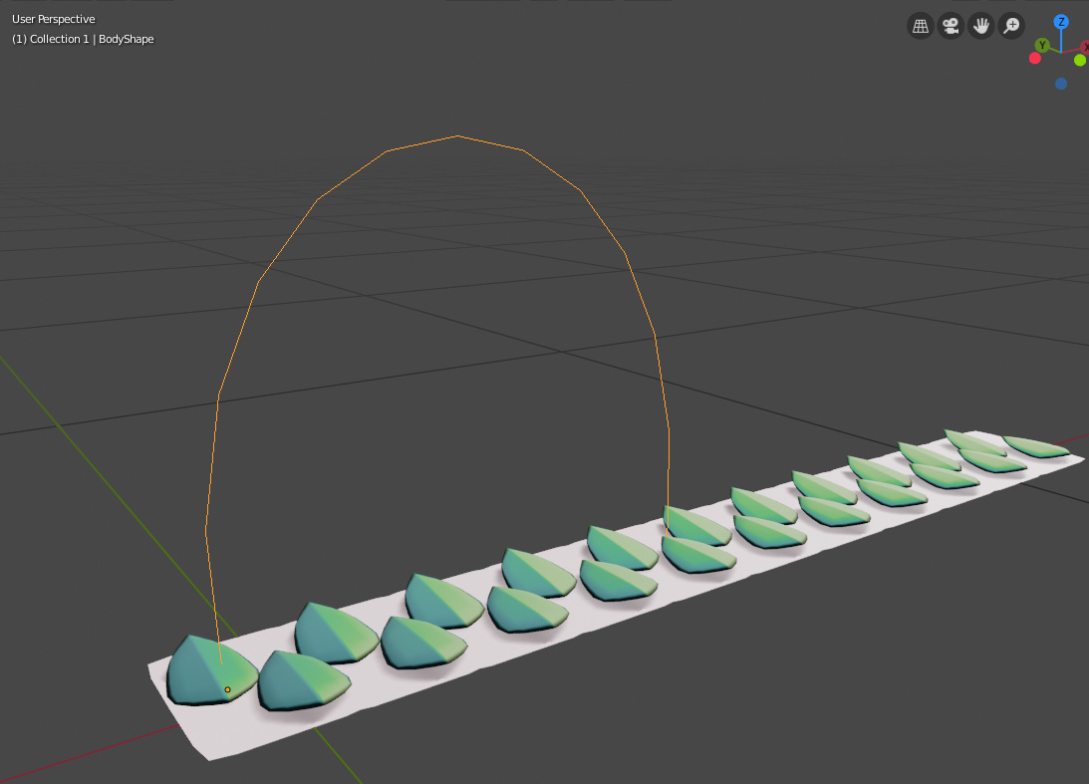Click the X axis on the navigation gizmo
This screenshot has height=784, width=1089.
(x=1086, y=46)
